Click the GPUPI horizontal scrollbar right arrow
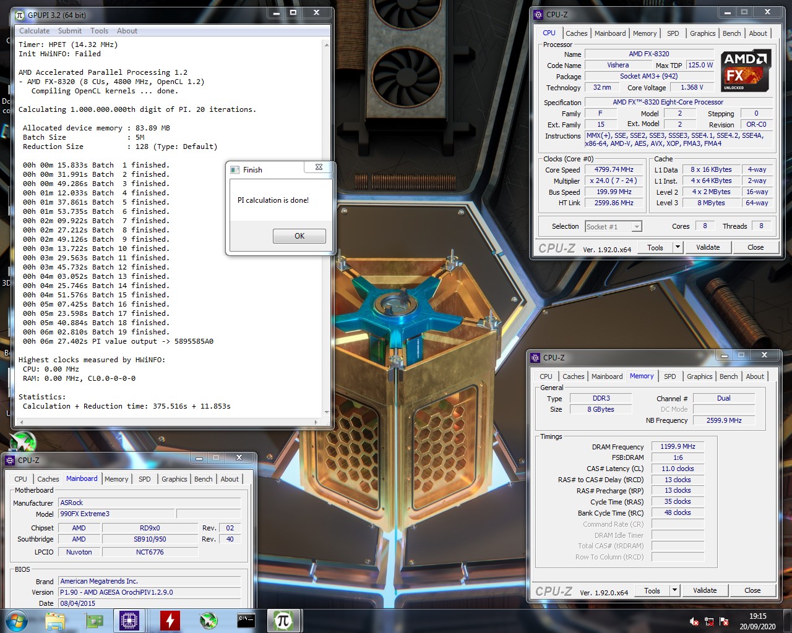This screenshot has width=792, height=633. (316, 422)
